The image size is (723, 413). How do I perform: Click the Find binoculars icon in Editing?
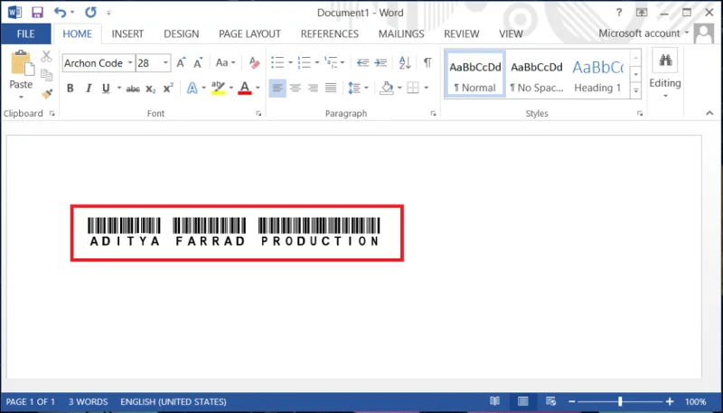click(665, 60)
